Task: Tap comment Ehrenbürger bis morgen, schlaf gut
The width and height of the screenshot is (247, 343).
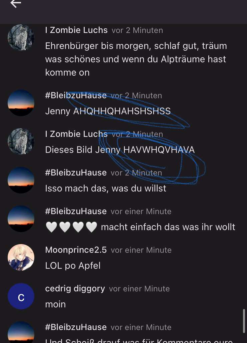Action: [x=136, y=59]
